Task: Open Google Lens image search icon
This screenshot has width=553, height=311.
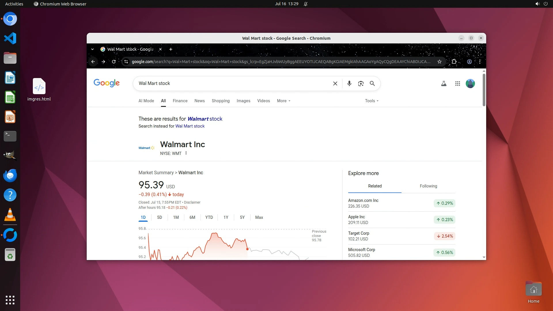Action: [x=361, y=84]
